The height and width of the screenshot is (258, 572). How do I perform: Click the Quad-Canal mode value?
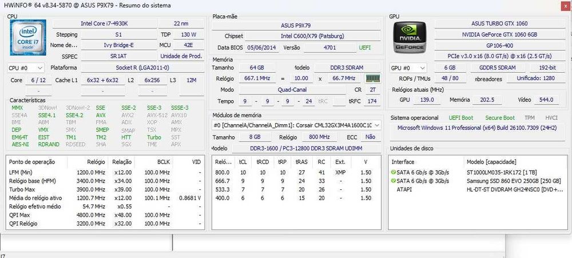[292, 90]
